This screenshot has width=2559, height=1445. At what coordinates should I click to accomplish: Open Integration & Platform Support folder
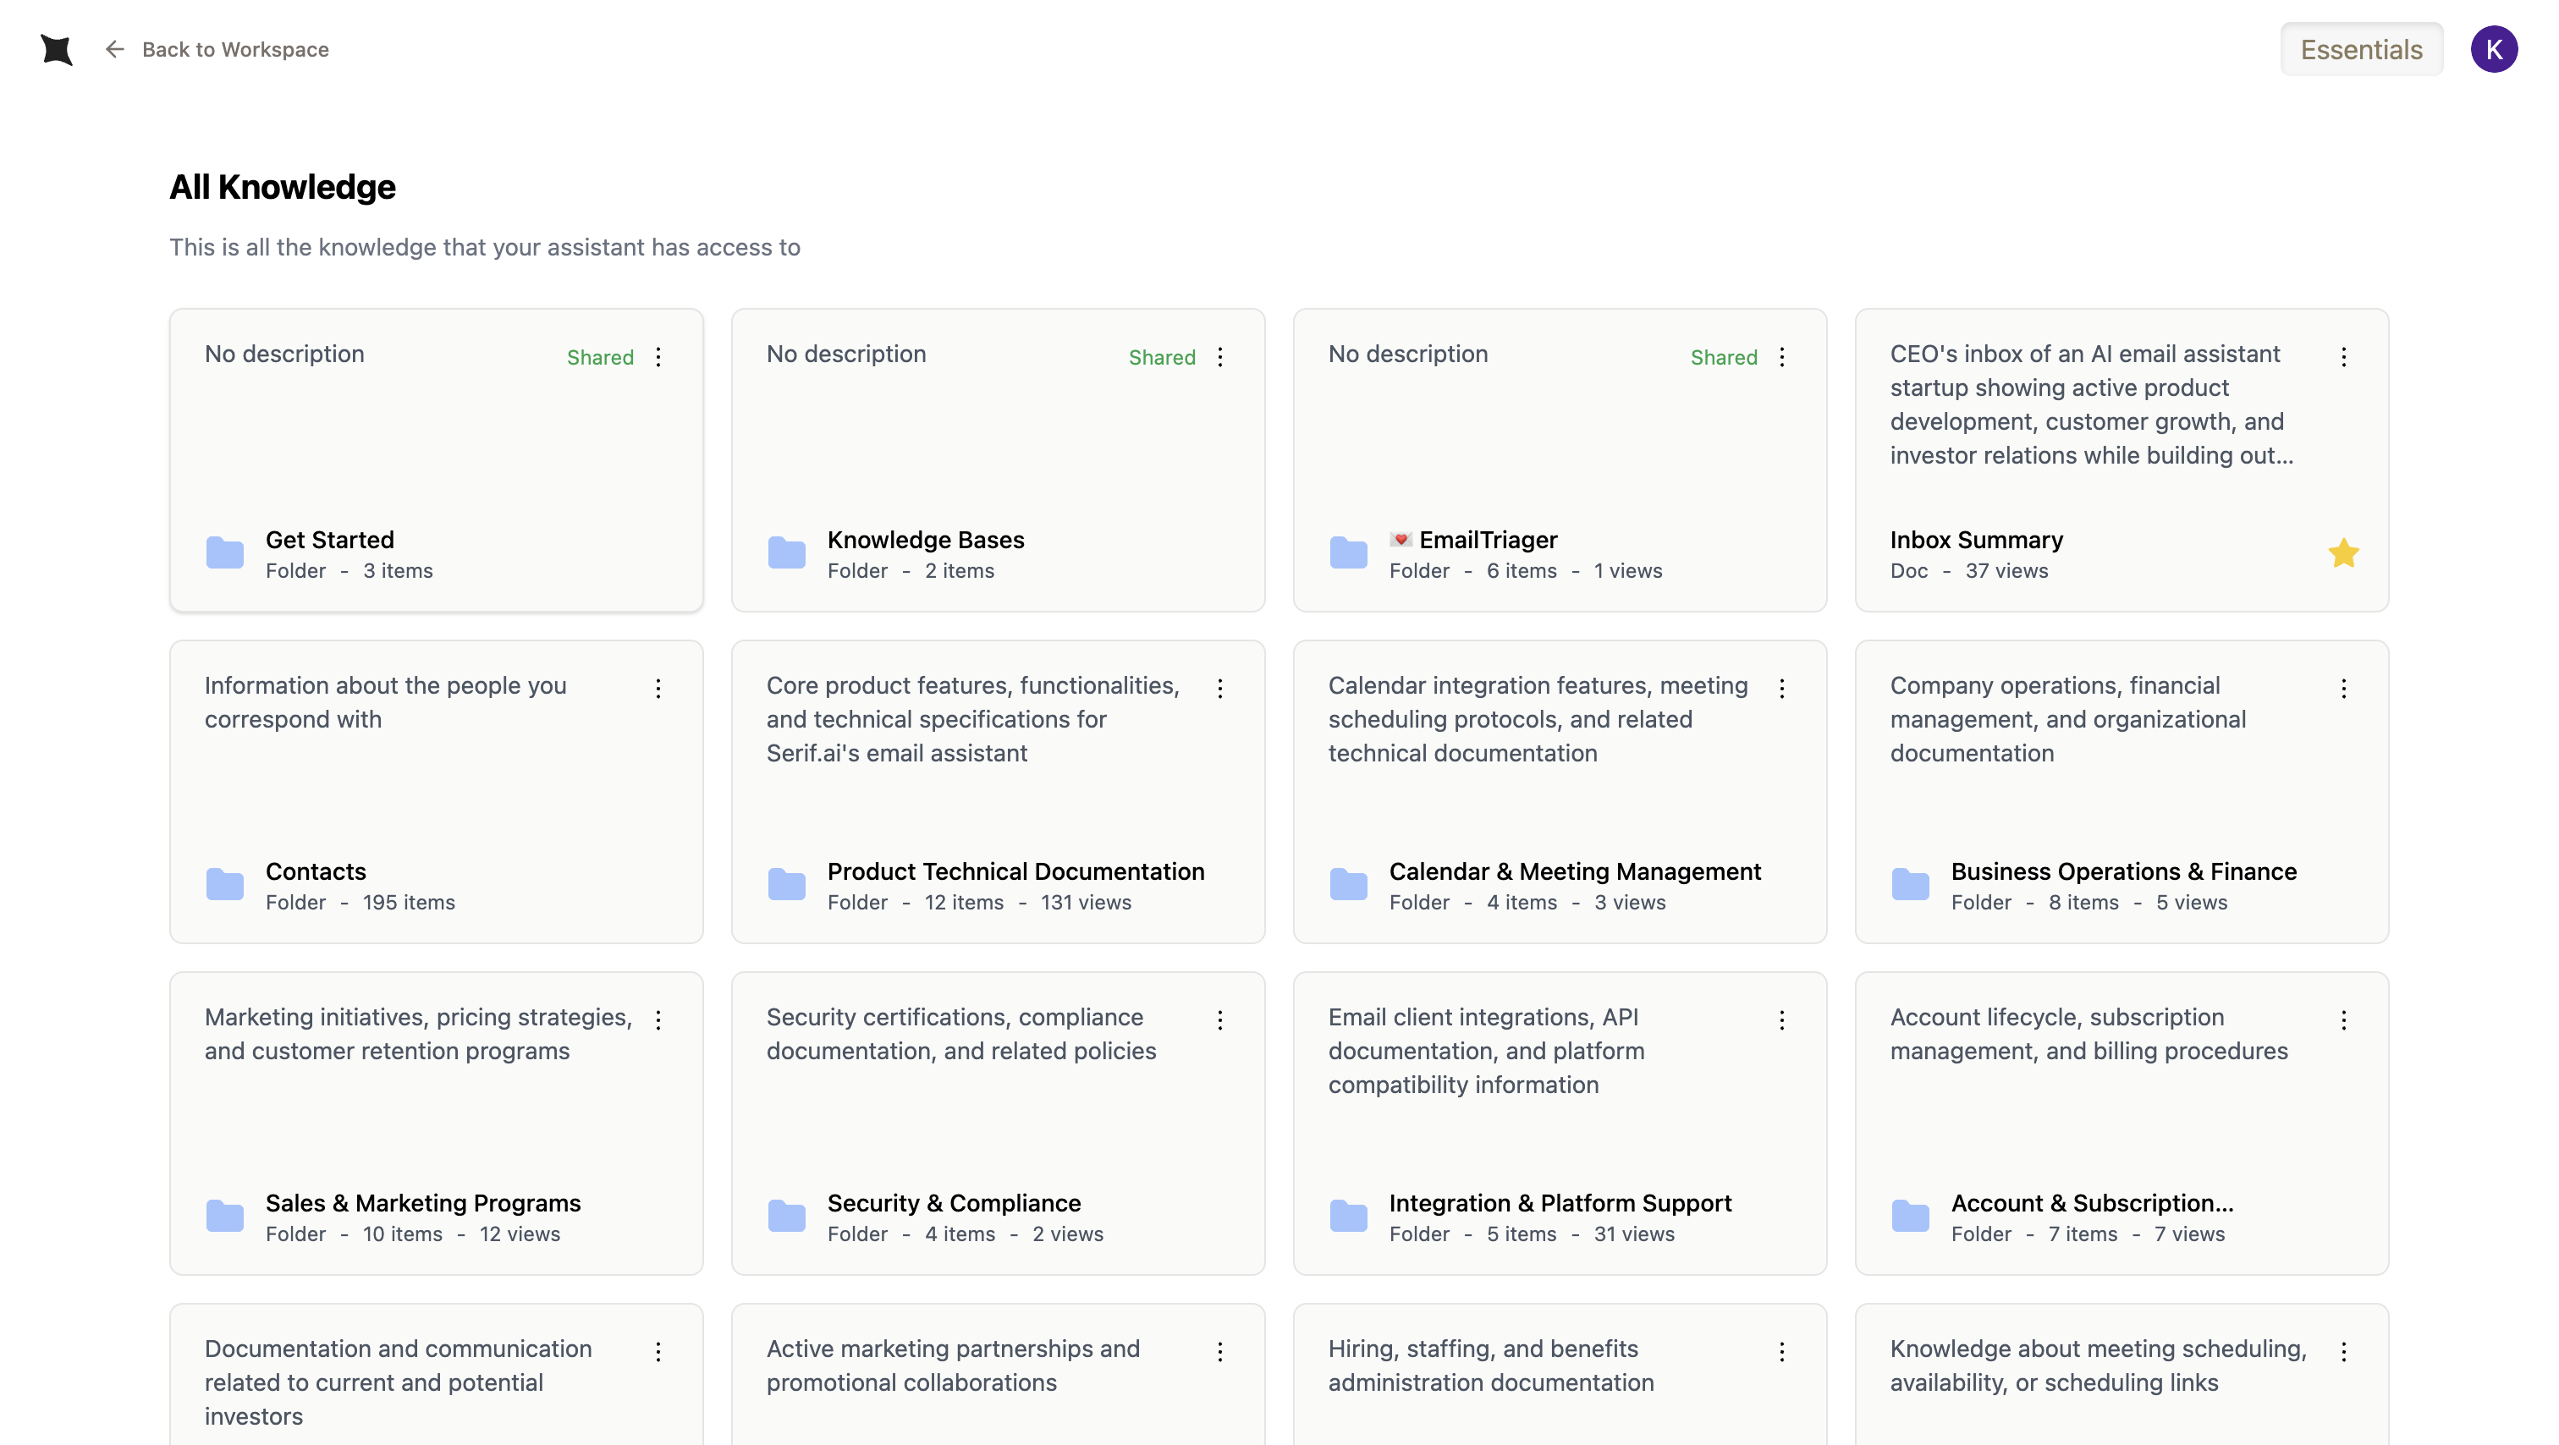[1560, 1204]
